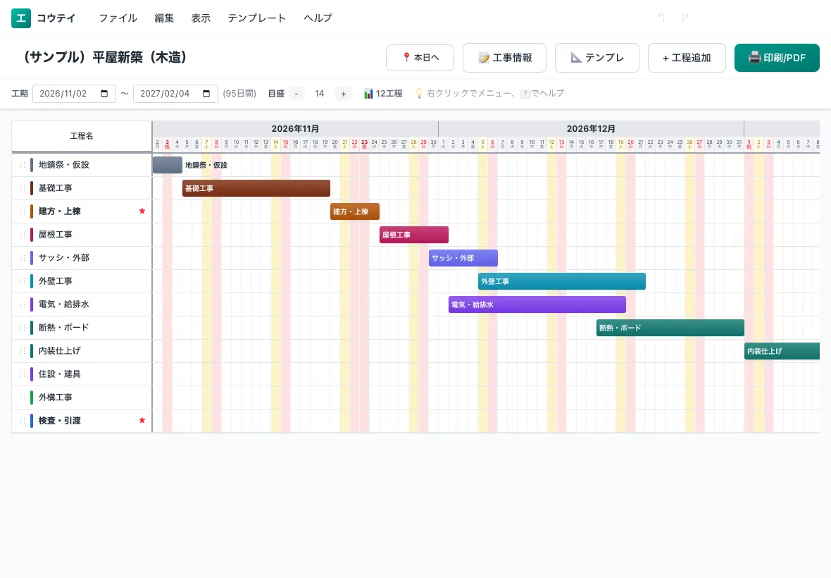Open calendar picker of start date

coord(104,93)
